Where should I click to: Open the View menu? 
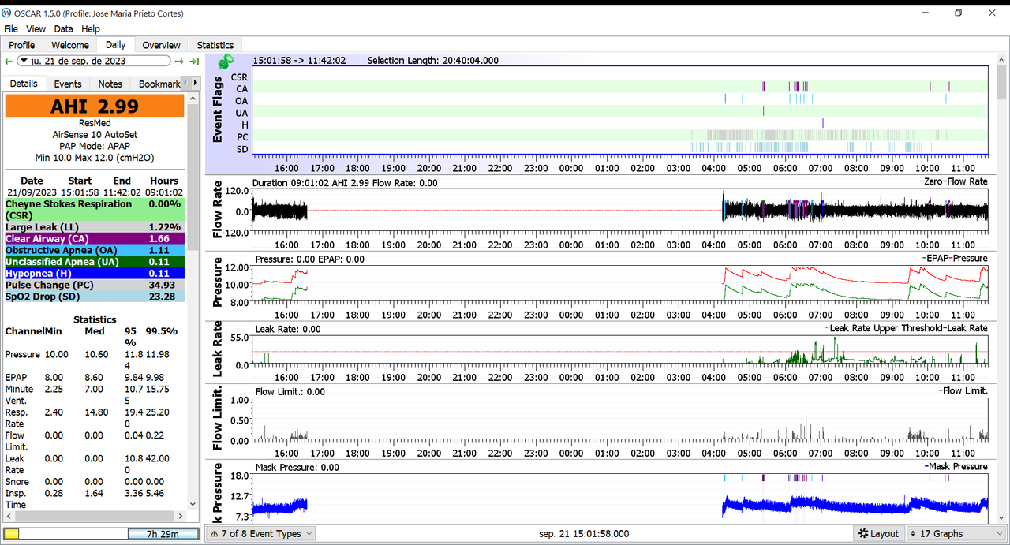(36, 29)
